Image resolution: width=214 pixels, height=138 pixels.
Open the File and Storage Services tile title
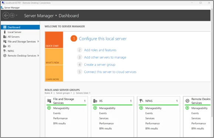[64, 101]
